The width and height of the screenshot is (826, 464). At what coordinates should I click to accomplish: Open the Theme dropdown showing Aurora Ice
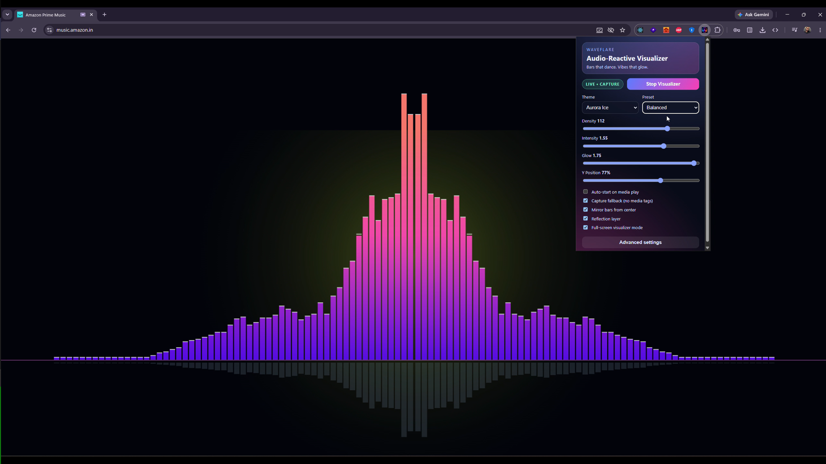610,108
